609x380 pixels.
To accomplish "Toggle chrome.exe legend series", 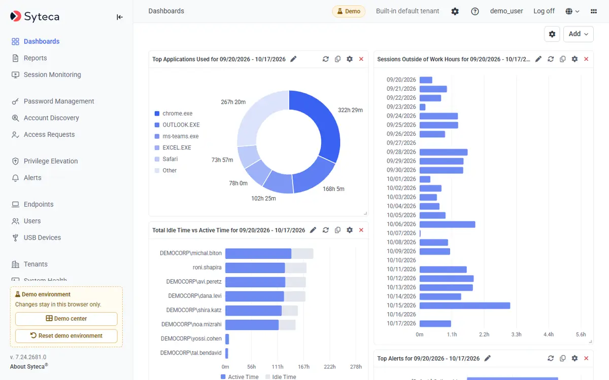I will pos(174,113).
